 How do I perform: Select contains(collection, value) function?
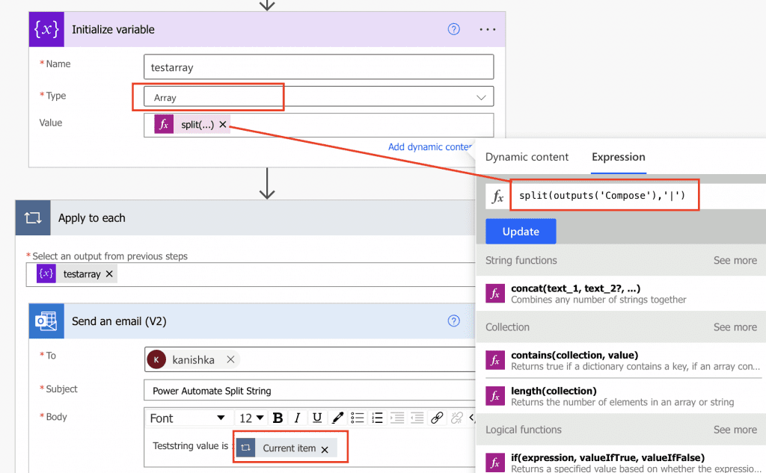[620, 360]
